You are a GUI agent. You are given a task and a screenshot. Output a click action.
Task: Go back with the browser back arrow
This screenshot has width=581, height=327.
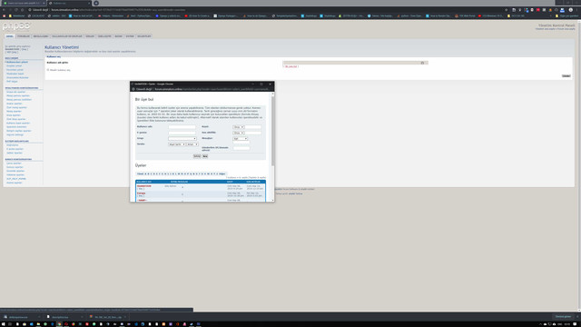point(4,10)
